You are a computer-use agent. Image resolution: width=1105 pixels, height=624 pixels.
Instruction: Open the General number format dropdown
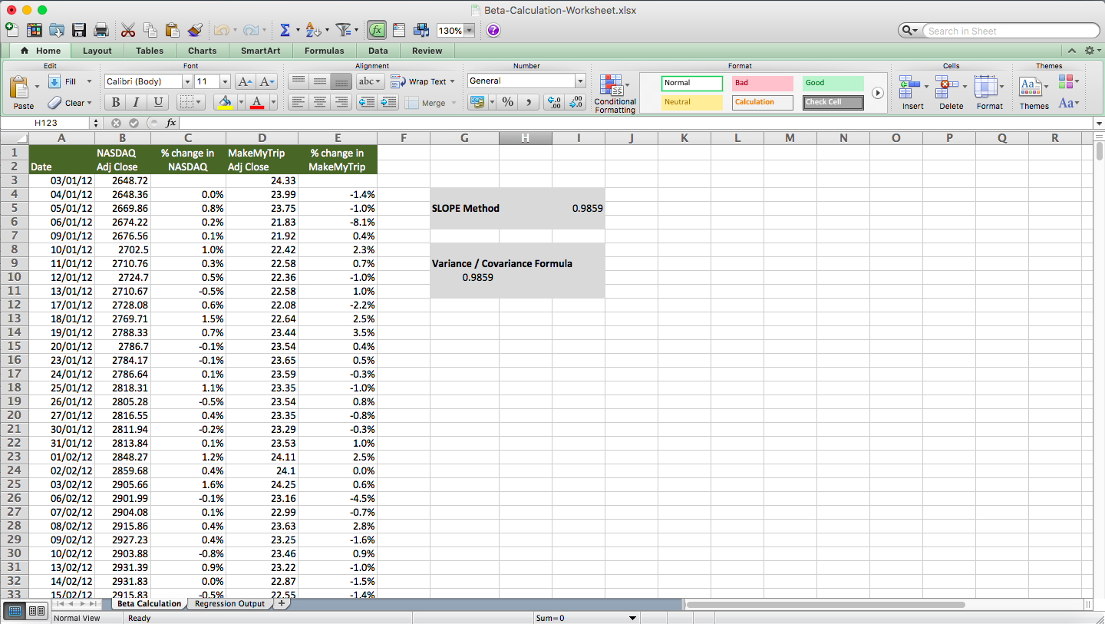[x=580, y=81]
